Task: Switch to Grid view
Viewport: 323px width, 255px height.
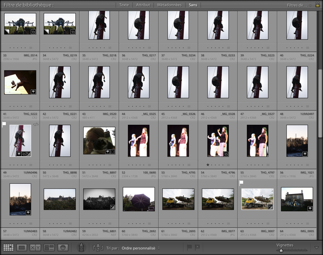Action: (9, 247)
